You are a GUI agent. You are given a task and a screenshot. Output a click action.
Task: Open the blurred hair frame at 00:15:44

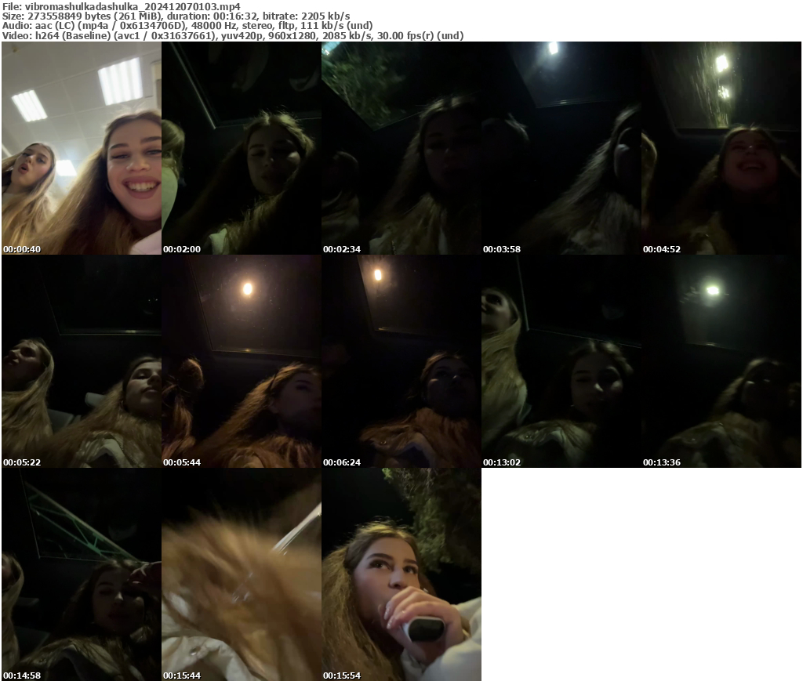pos(241,574)
